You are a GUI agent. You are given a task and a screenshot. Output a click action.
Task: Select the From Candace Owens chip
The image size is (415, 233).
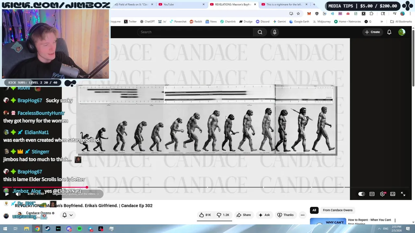(x=338, y=210)
